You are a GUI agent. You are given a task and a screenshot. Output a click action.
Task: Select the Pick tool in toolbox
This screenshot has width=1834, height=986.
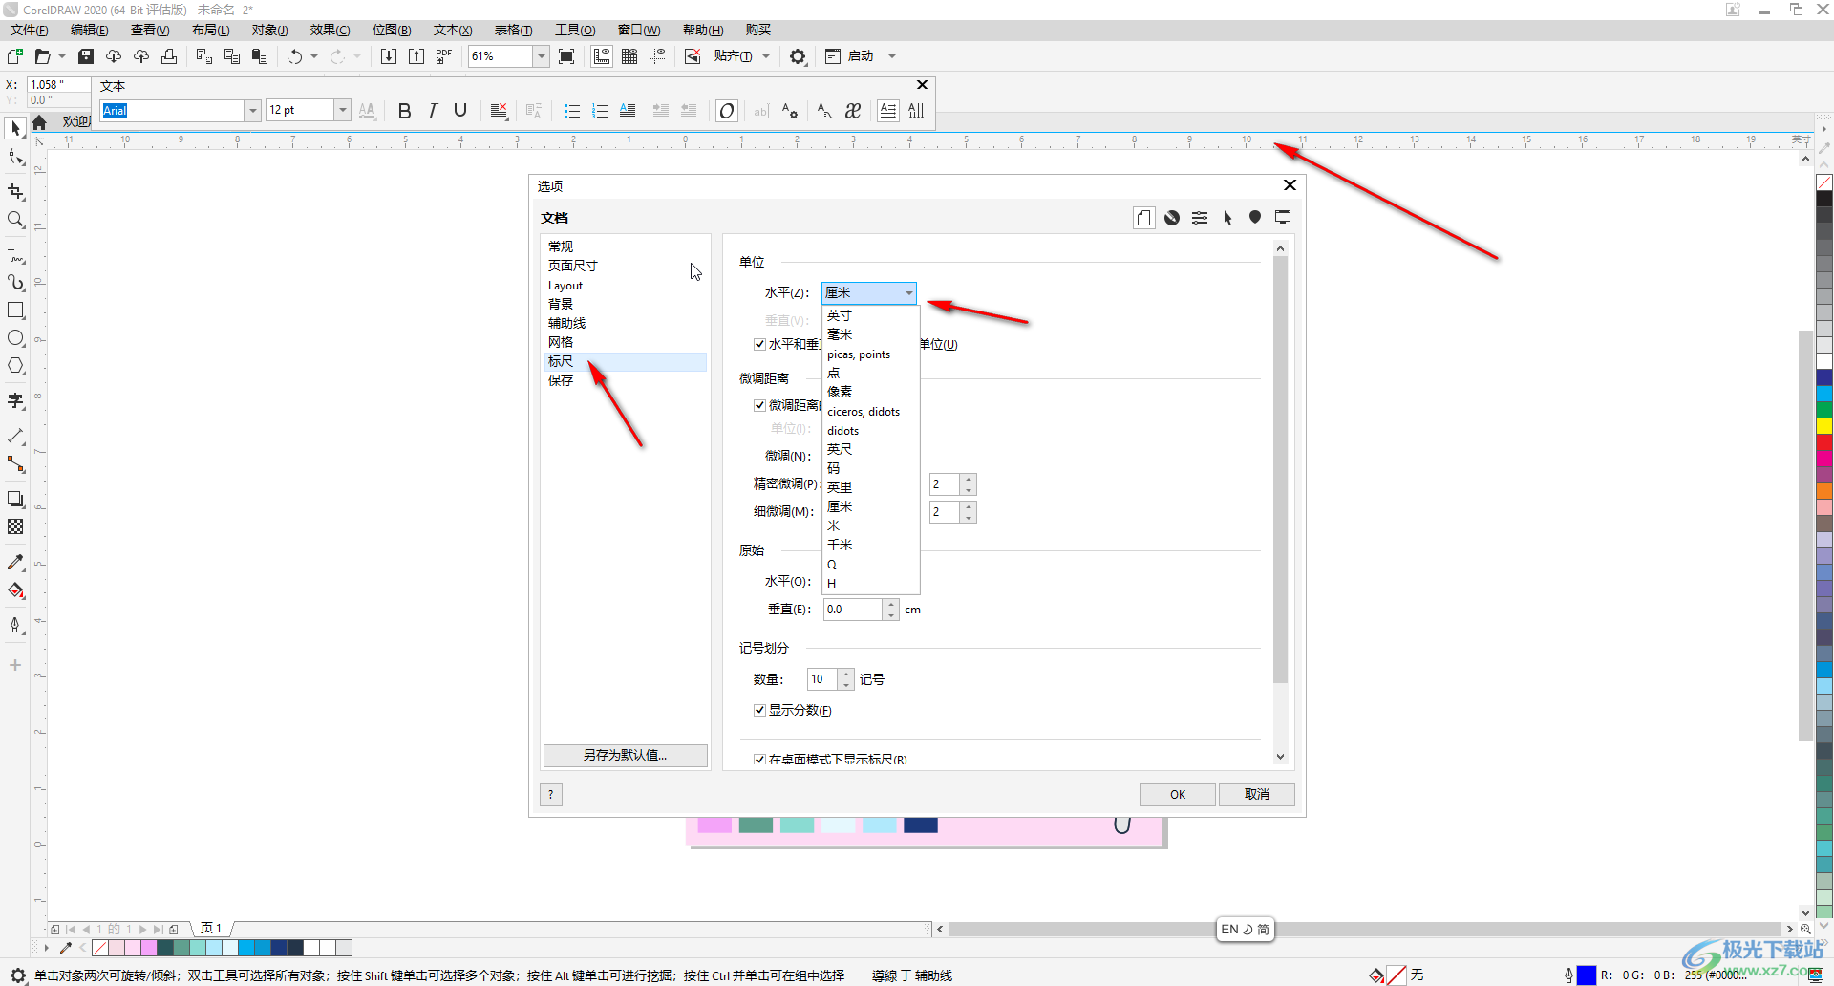[15, 128]
